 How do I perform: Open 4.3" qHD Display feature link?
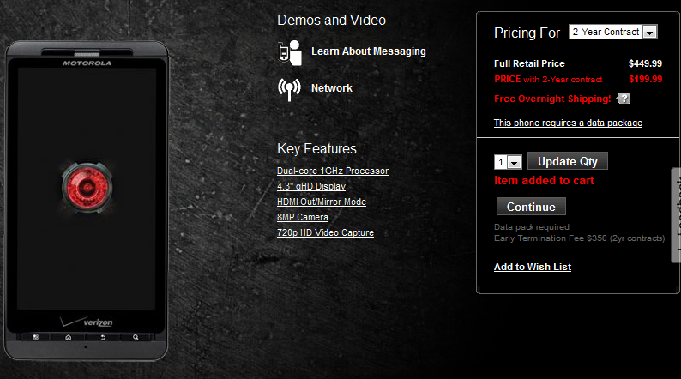[x=311, y=186]
